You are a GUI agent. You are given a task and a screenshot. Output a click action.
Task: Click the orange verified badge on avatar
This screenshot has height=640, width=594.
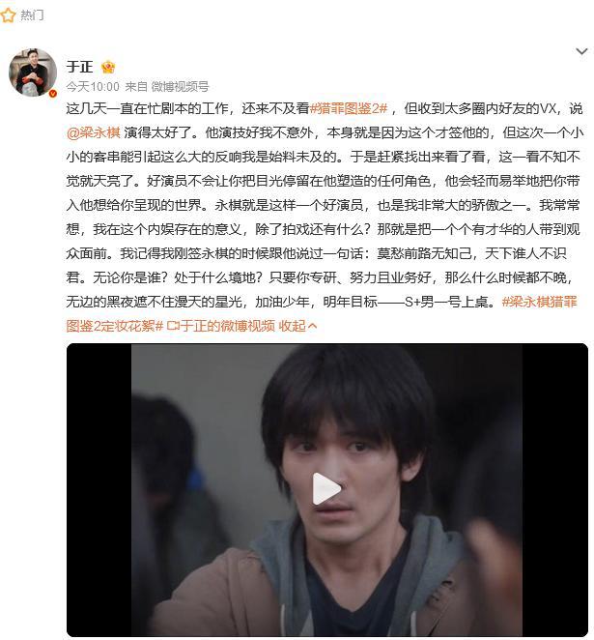pos(52,94)
